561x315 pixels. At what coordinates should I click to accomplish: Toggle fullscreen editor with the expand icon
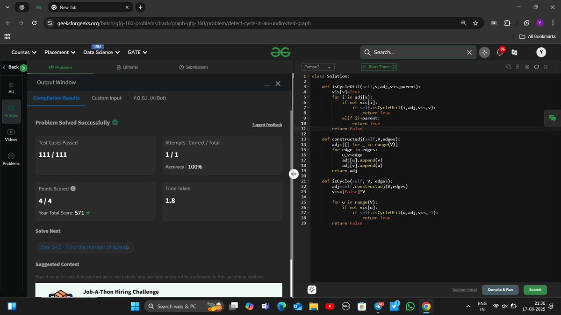click(x=545, y=67)
